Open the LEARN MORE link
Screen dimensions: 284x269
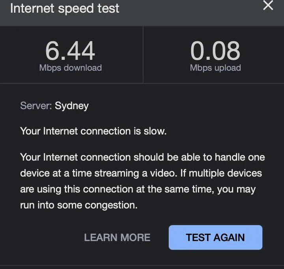[117, 237]
